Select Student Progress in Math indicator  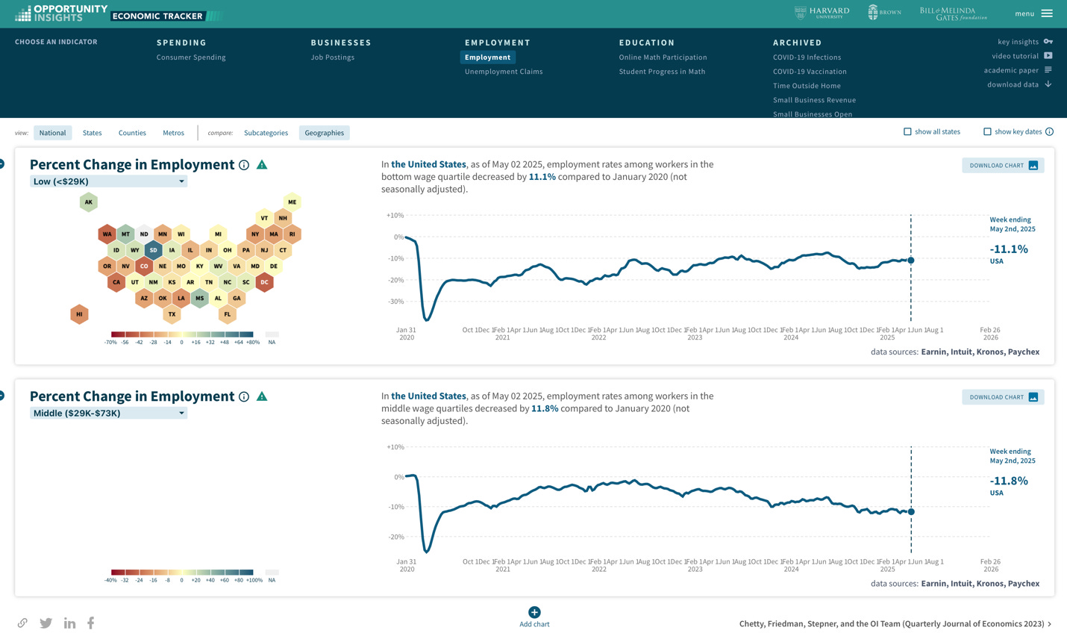[x=662, y=72]
